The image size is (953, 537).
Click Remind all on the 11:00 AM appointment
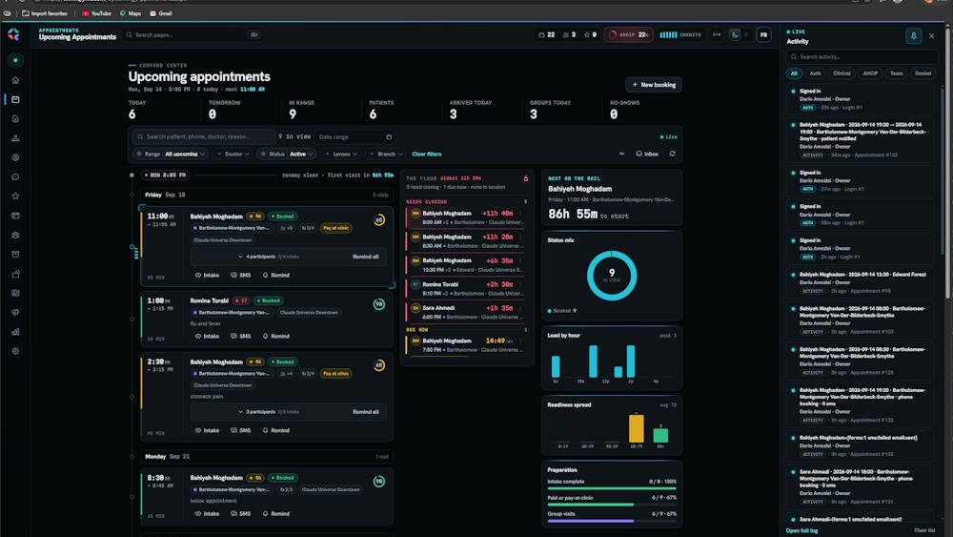tap(365, 257)
